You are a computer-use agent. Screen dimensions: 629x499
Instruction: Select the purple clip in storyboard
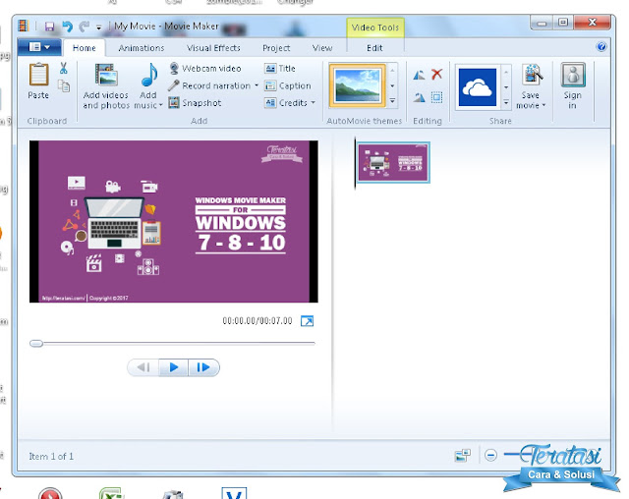coord(393,162)
